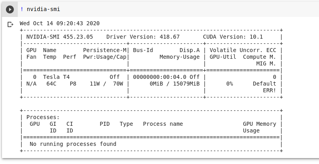Click the Process name column header
The image size is (319, 164).
(x=163, y=124)
